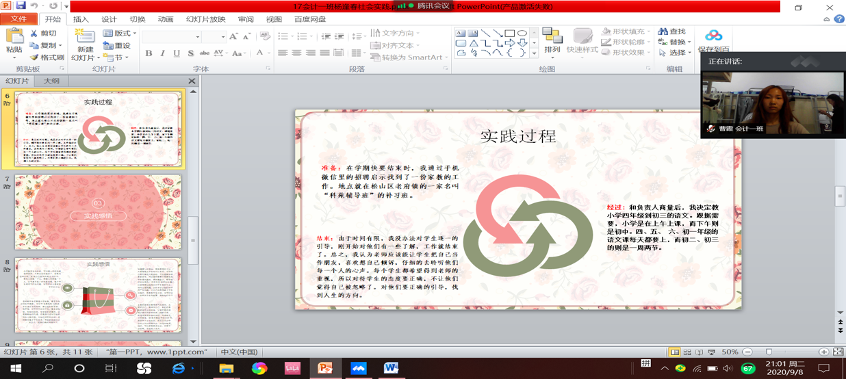Toggle Underline text formatting
This screenshot has width=846, height=379.
click(177, 53)
